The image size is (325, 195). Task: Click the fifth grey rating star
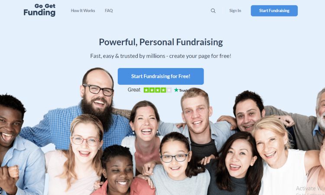[169, 90]
